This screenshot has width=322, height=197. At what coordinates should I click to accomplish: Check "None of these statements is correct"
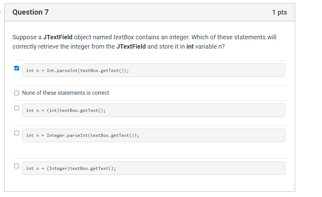pos(17,93)
